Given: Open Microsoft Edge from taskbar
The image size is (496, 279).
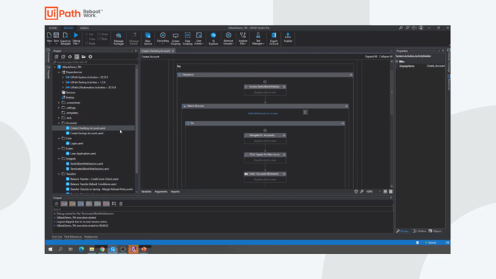Looking at the screenshot, I should [x=81, y=250].
